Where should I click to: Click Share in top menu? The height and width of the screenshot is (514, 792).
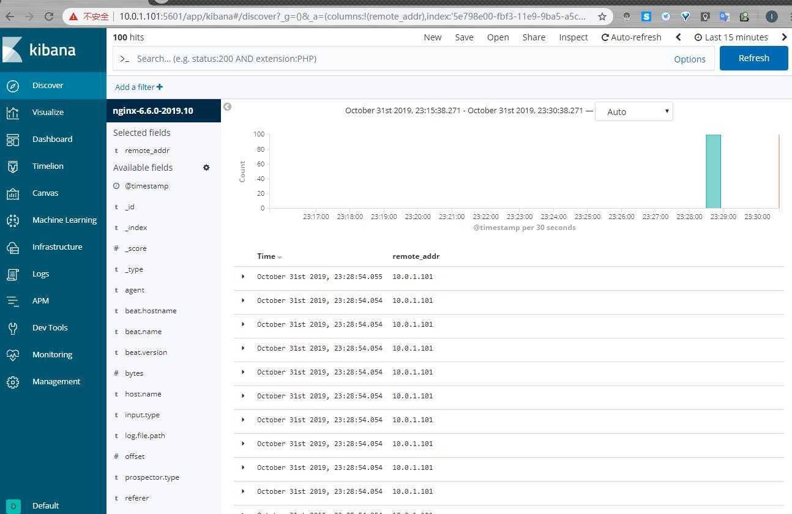(x=534, y=37)
